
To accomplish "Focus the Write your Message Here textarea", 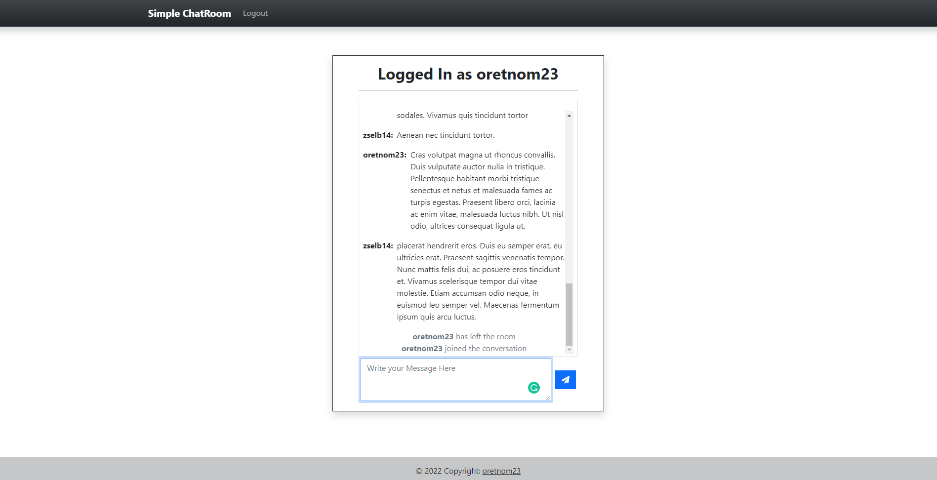I will [x=455, y=380].
